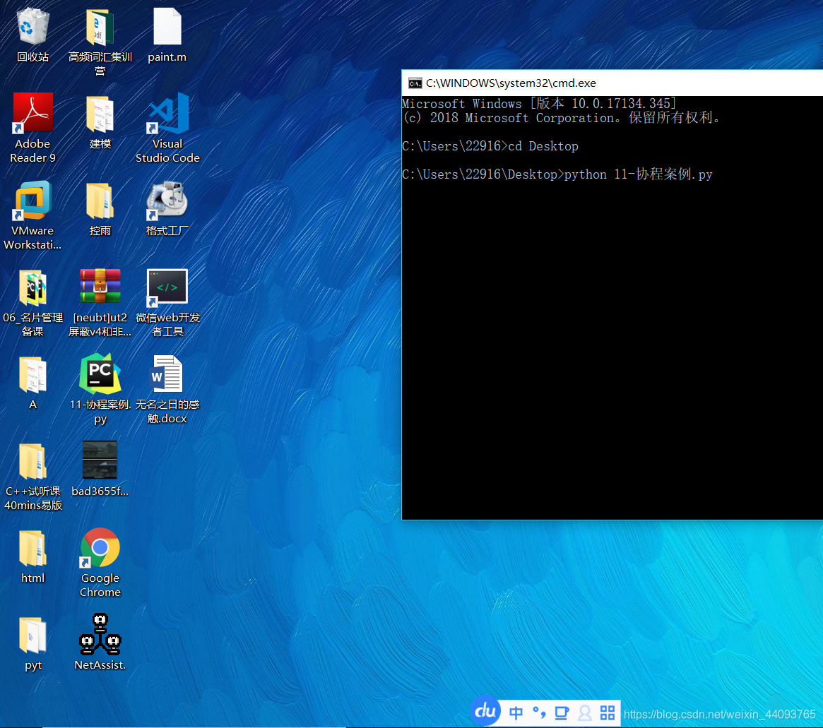
Task: Toggle the IME punctuation mode button
Action: [539, 712]
